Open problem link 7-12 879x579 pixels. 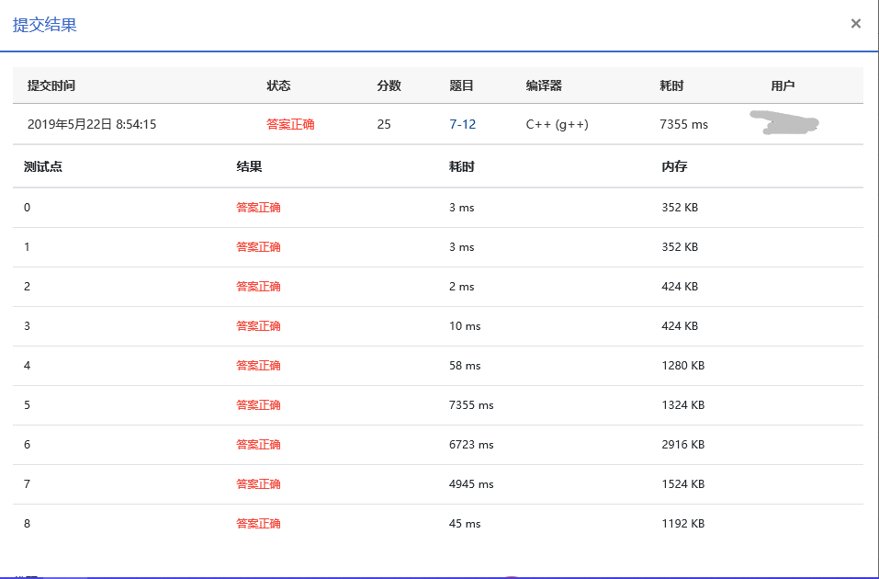[x=463, y=125]
